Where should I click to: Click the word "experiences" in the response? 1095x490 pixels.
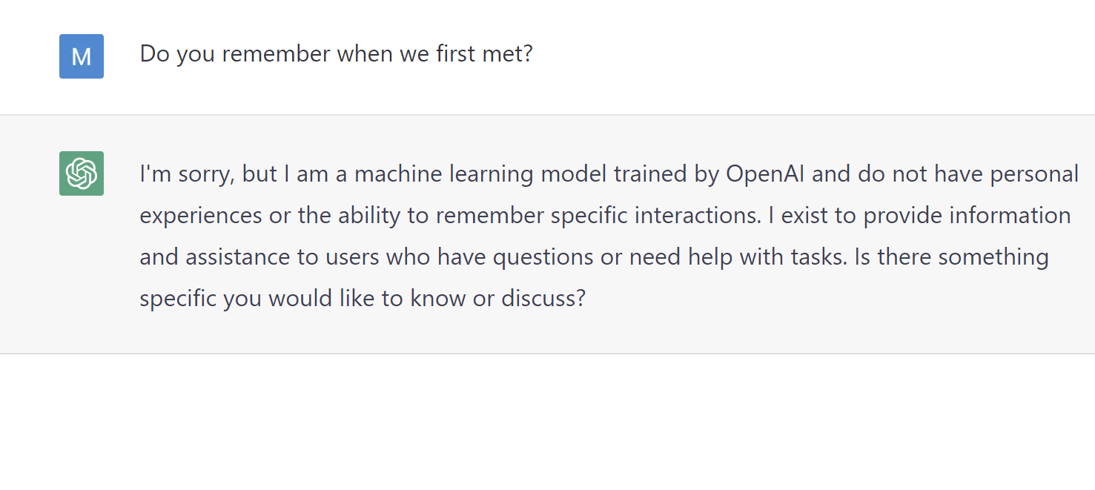coord(200,216)
